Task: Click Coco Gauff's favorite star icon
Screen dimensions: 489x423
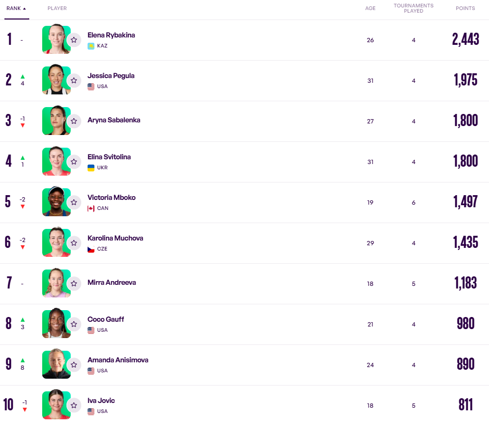Action: click(74, 324)
